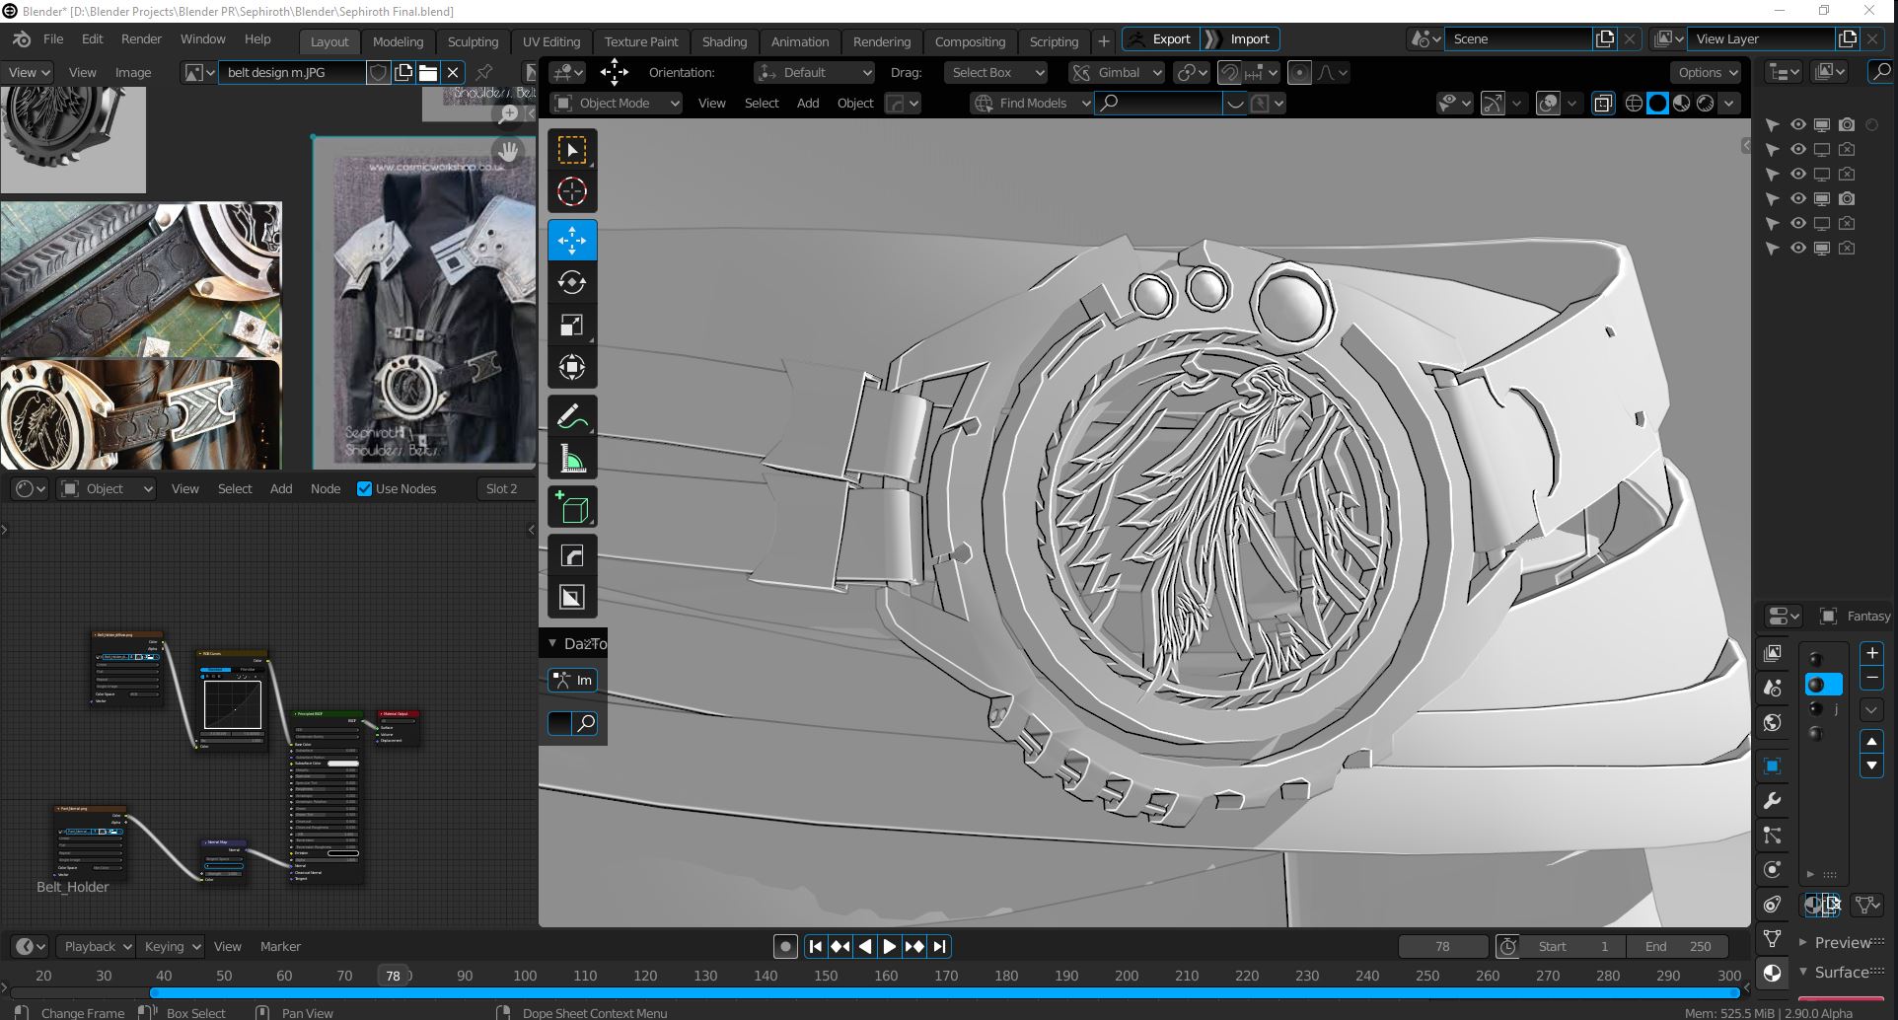1898x1020 pixels.
Task: Switch viewport shading to Rendered
Action: [1705, 103]
